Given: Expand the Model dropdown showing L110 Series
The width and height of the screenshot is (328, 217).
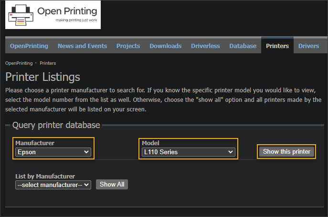Looking at the screenshot, I should [x=188, y=152].
